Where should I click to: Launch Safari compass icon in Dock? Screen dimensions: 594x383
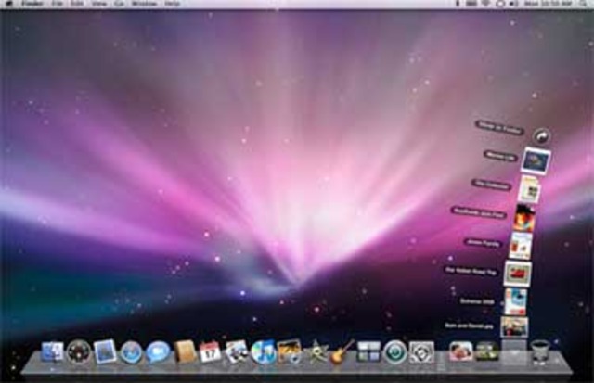(x=131, y=352)
